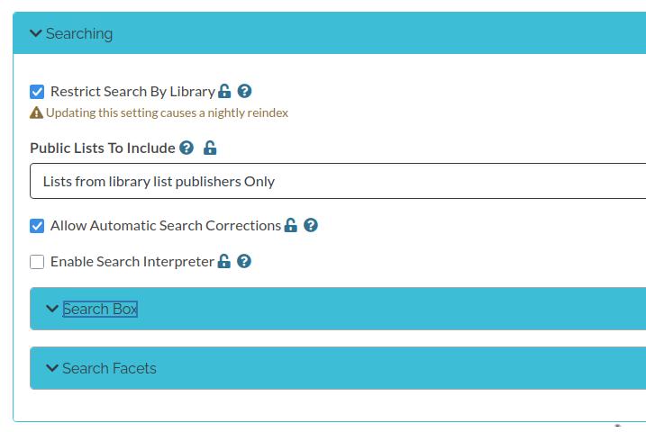The height and width of the screenshot is (432, 646).
Task: Uncheck Restrict Search By Library checkbox
Action: pos(37,91)
